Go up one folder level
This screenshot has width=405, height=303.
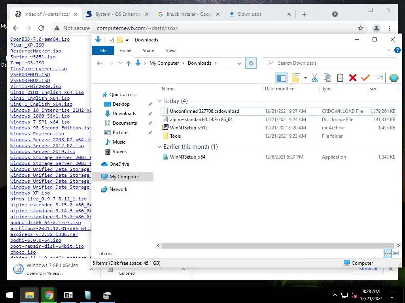(129, 63)
